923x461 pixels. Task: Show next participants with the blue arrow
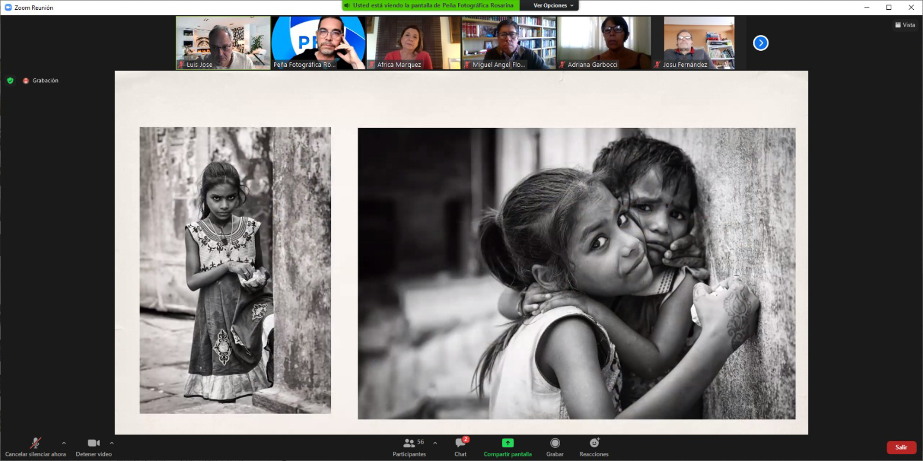coord(761,43)
